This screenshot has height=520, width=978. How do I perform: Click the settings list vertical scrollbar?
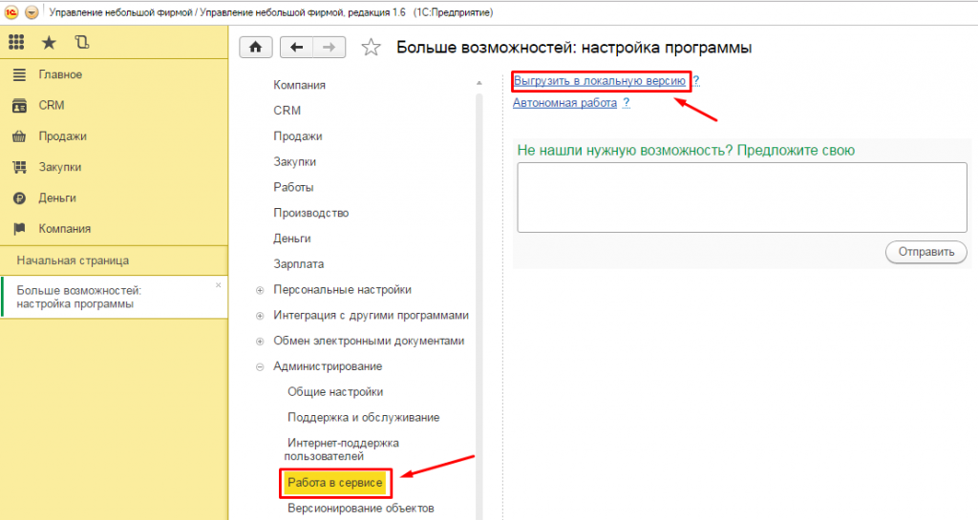pyautogui.click(x=479, y=305)
